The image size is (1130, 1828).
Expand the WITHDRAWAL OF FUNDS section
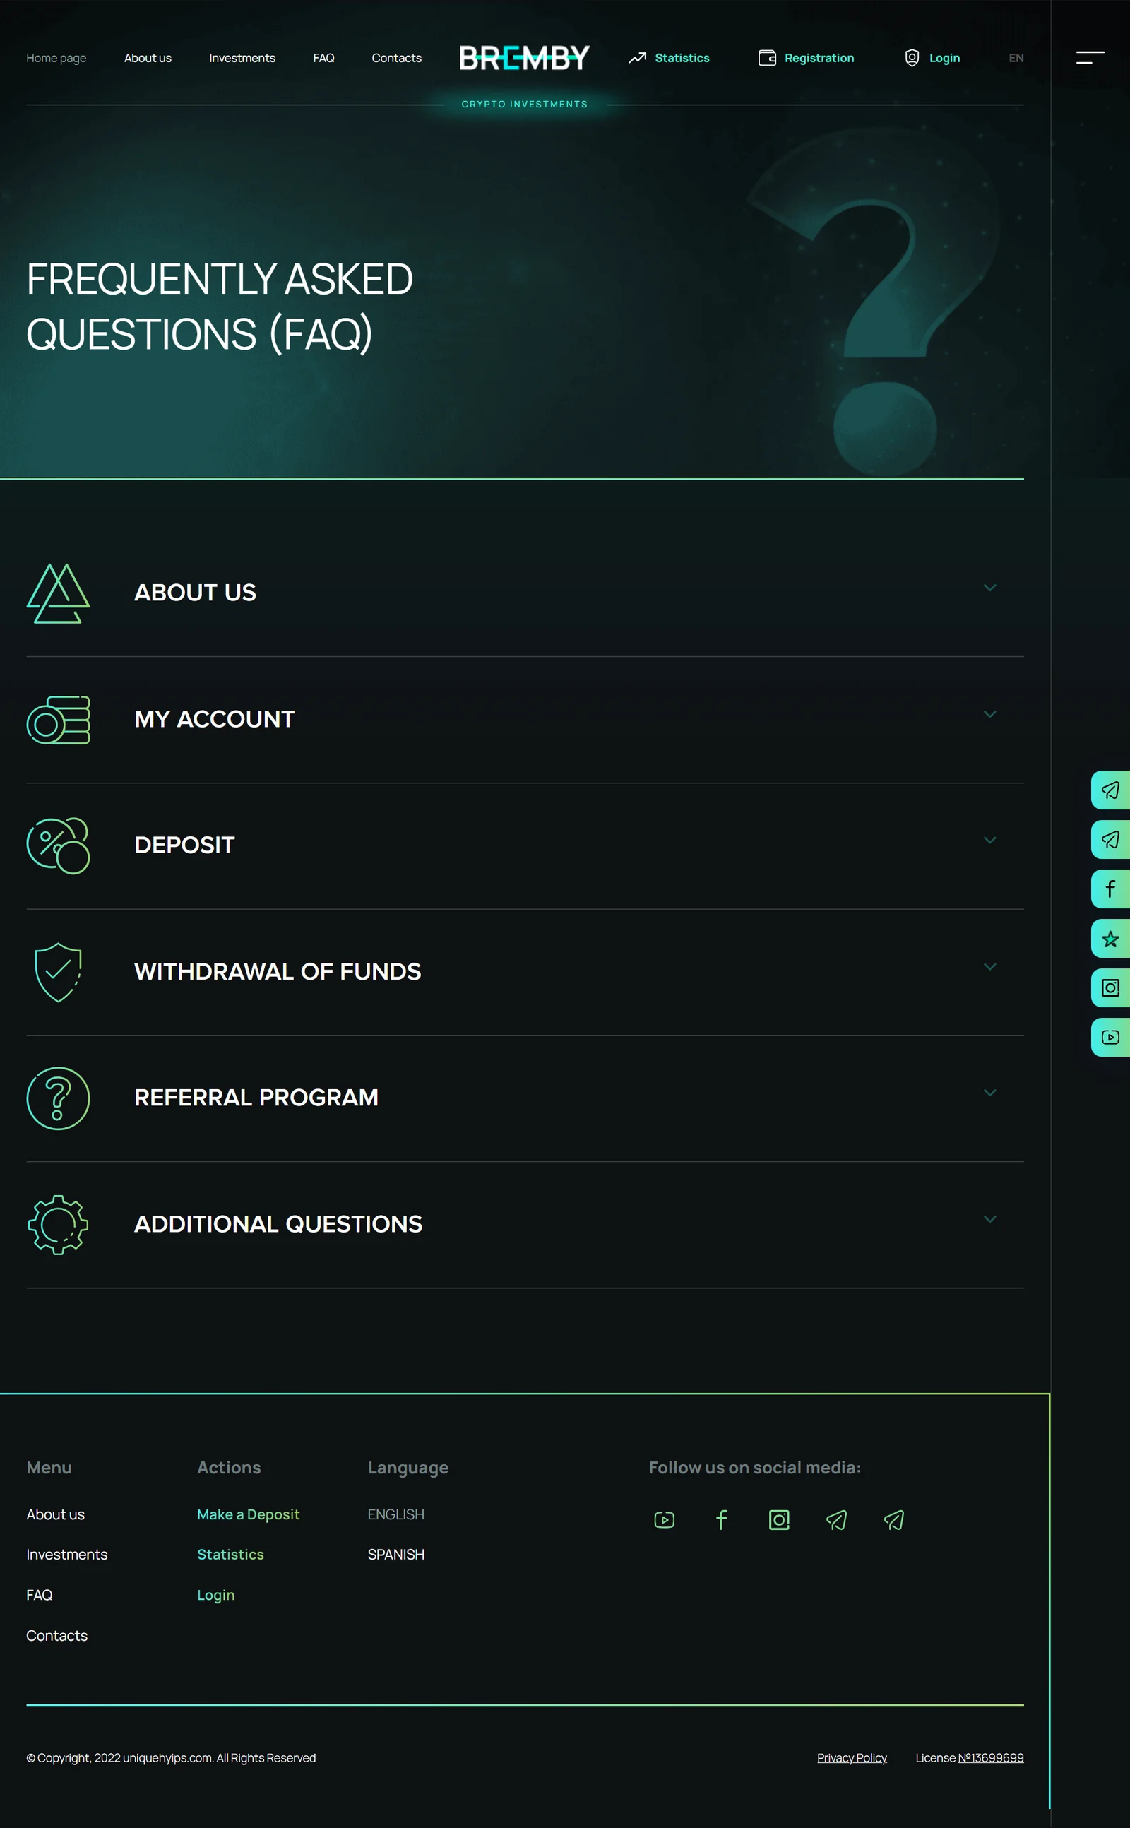(x=989, y=967)
